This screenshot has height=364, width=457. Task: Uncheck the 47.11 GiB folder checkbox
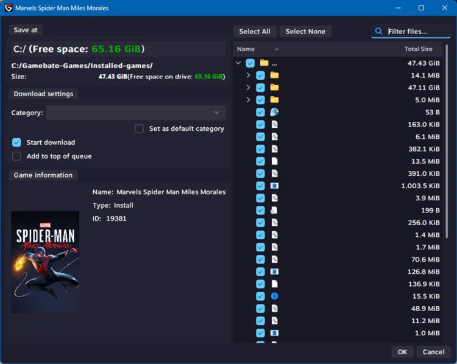260,88
